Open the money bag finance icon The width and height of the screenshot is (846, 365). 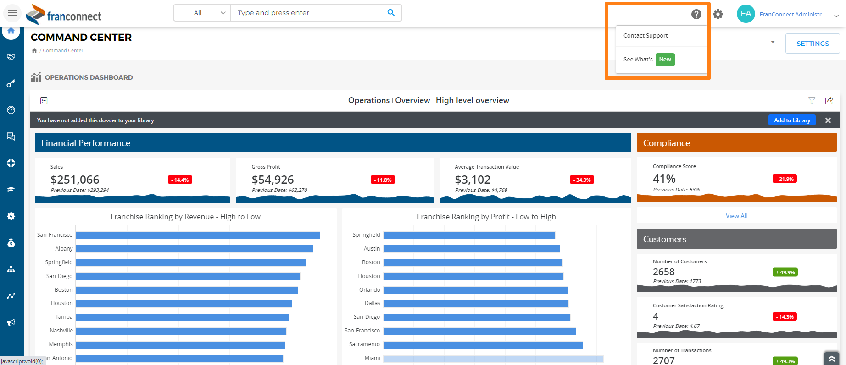(x=11, y=243)
